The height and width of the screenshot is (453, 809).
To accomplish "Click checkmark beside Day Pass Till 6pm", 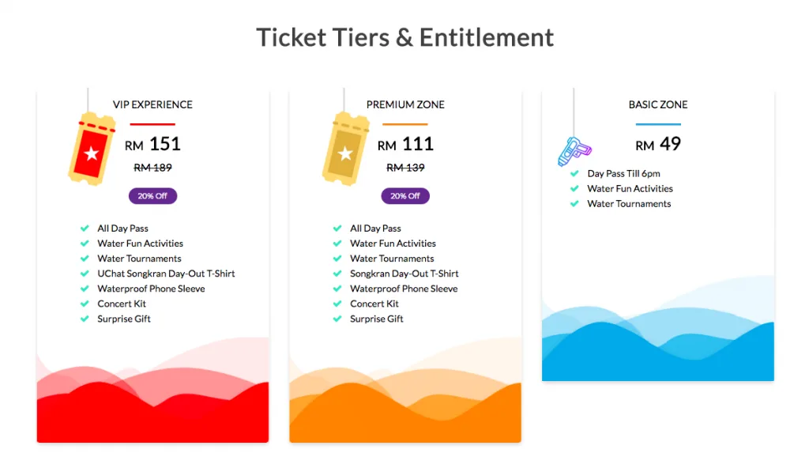I will point(574,174).
